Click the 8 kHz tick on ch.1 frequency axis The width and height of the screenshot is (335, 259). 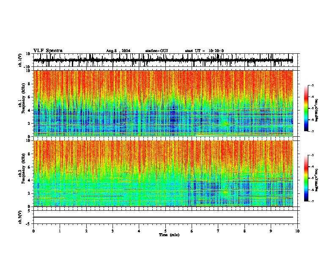coord(29,84)
